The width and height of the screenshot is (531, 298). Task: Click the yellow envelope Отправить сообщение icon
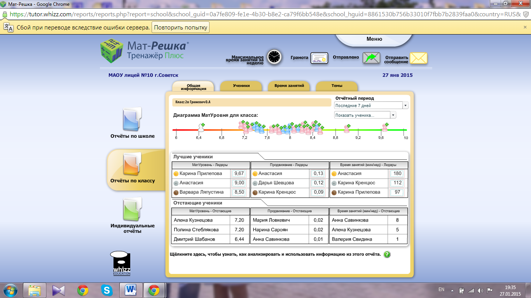(419, 58)
